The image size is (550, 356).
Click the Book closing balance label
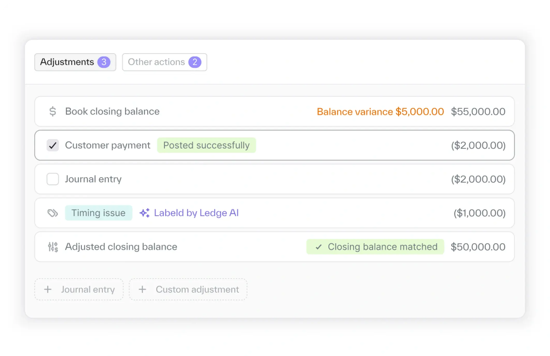click(112, 111)
